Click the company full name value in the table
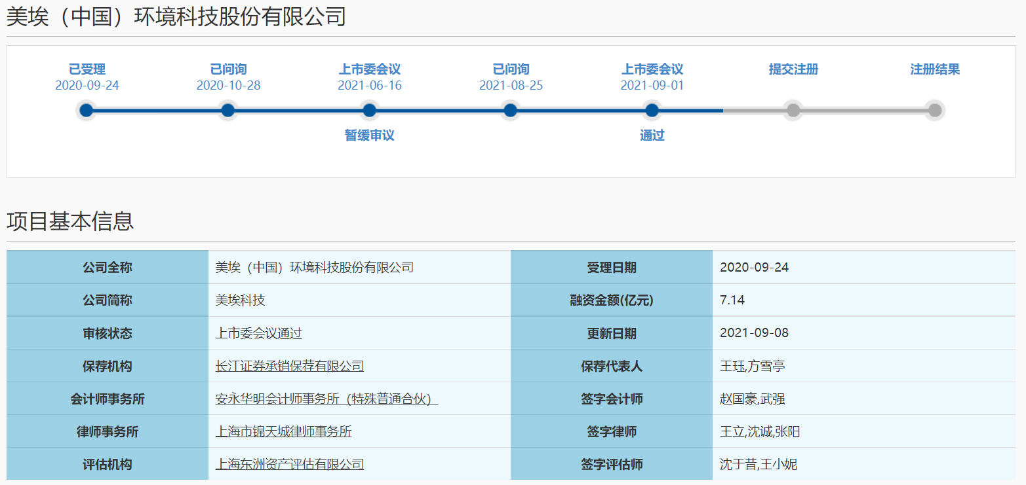1026x485 pixels. tap(315, 268)
